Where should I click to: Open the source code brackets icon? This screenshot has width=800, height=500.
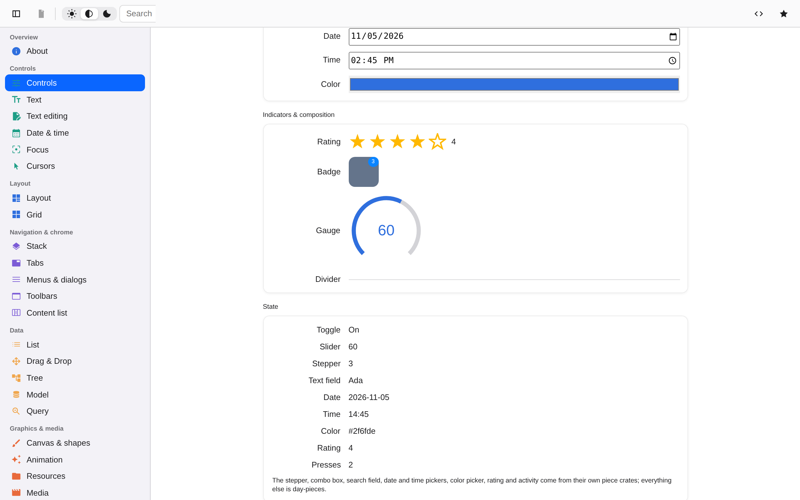point(759,13)
